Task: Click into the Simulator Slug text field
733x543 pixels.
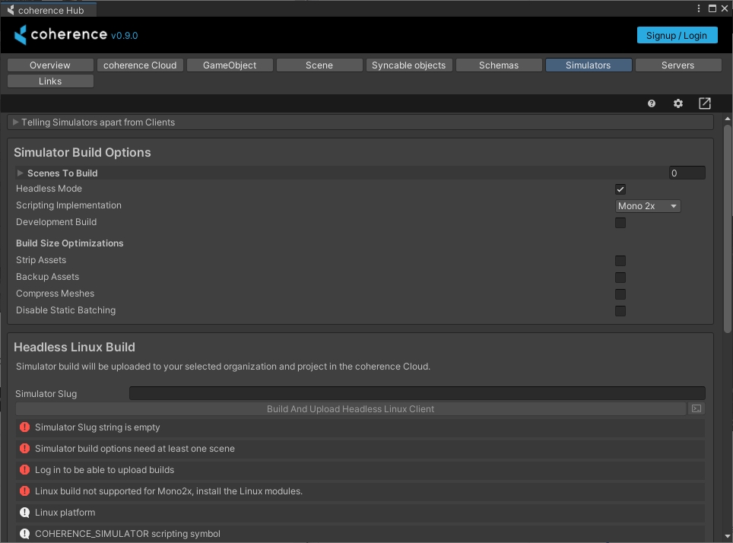Action: [417, 393]
